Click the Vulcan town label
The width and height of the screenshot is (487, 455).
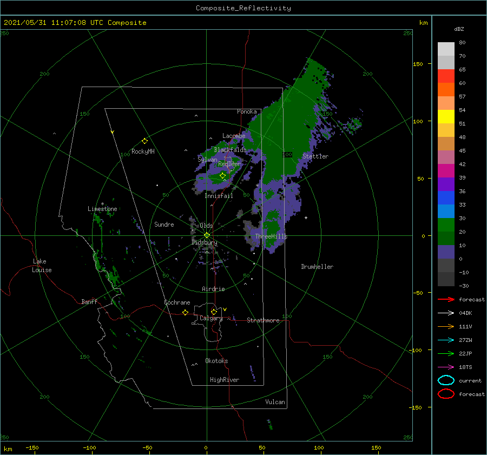[275, 402]
